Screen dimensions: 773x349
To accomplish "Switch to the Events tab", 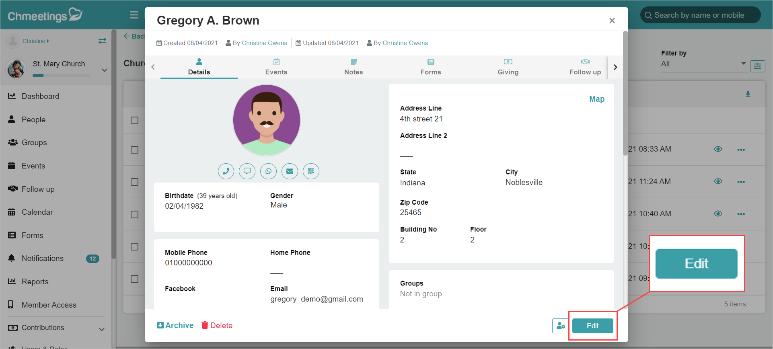I will [276, 67].
